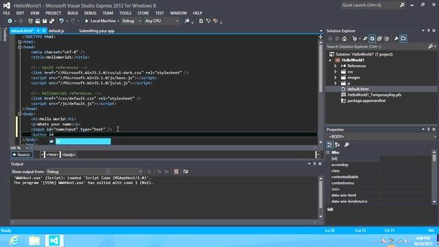Image resolution: width=439 pixels, height=247 pixels.
Task: Expand the css folder
Action: tap(335, 71)
